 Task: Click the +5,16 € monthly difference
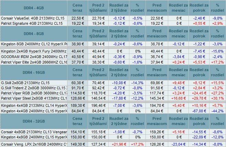point(179,132)
